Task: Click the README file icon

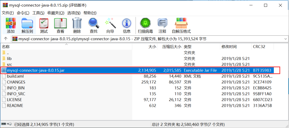Action: 4,106
